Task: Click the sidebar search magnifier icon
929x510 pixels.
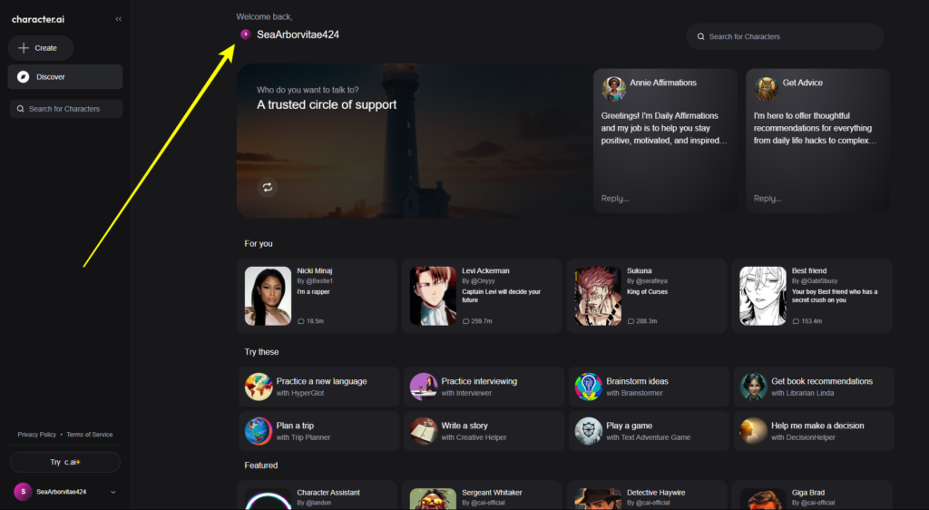Action: [x=20, y=108]
